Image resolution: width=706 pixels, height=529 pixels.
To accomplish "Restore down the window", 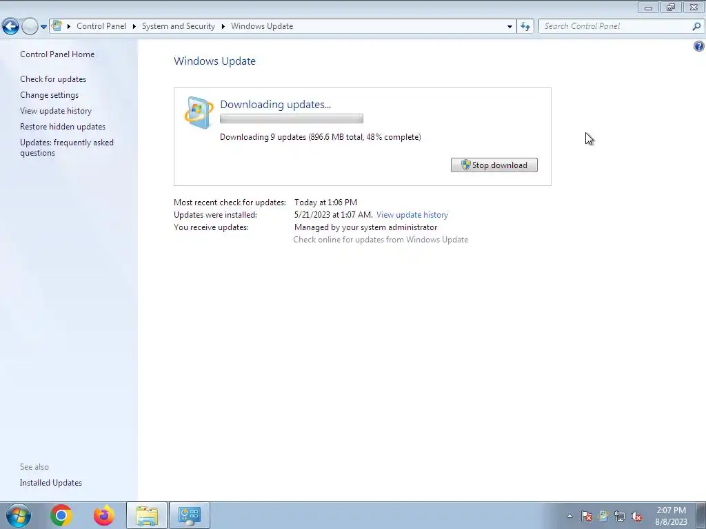I will [671, 7].
